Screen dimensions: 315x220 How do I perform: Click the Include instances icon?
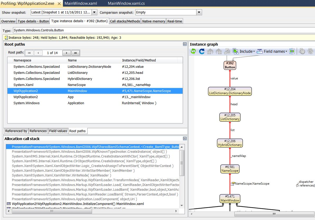tap(235, 51)
